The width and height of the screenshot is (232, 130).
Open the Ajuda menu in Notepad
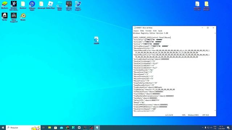coord(160,31)
